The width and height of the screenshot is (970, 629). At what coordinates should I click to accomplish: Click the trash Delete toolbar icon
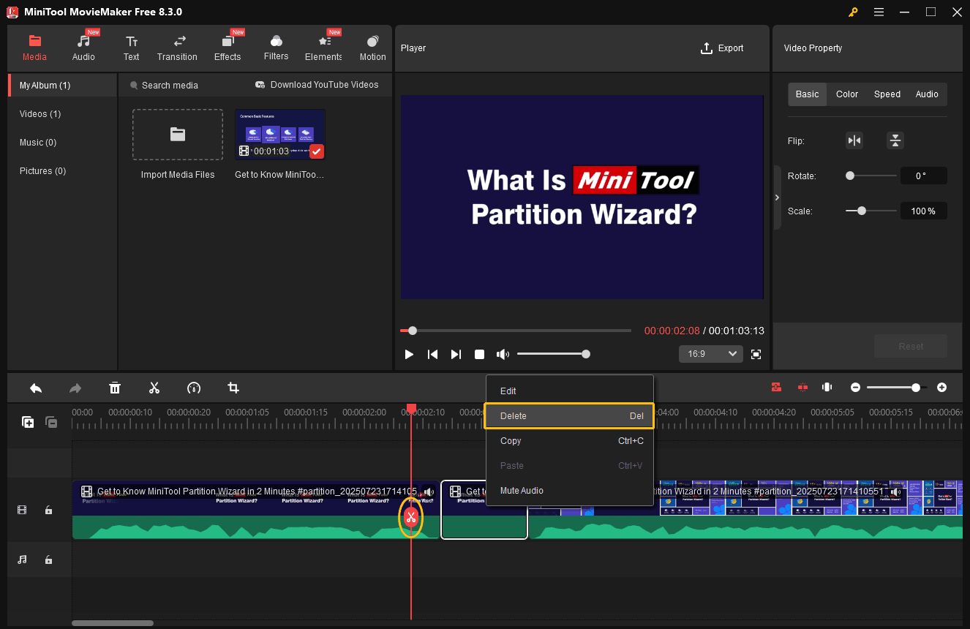pos(115,388)
